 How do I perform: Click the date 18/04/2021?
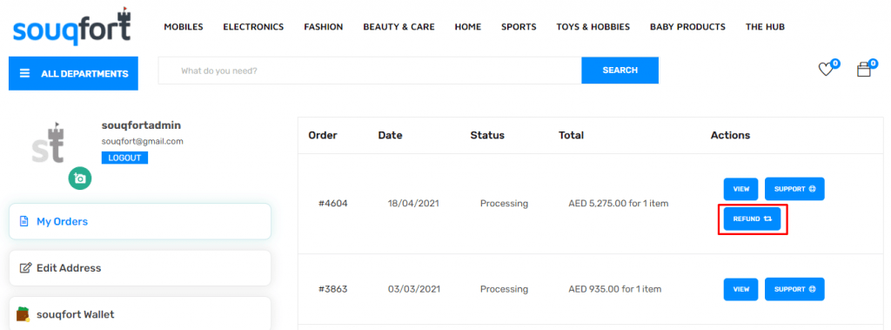(413, 203)
